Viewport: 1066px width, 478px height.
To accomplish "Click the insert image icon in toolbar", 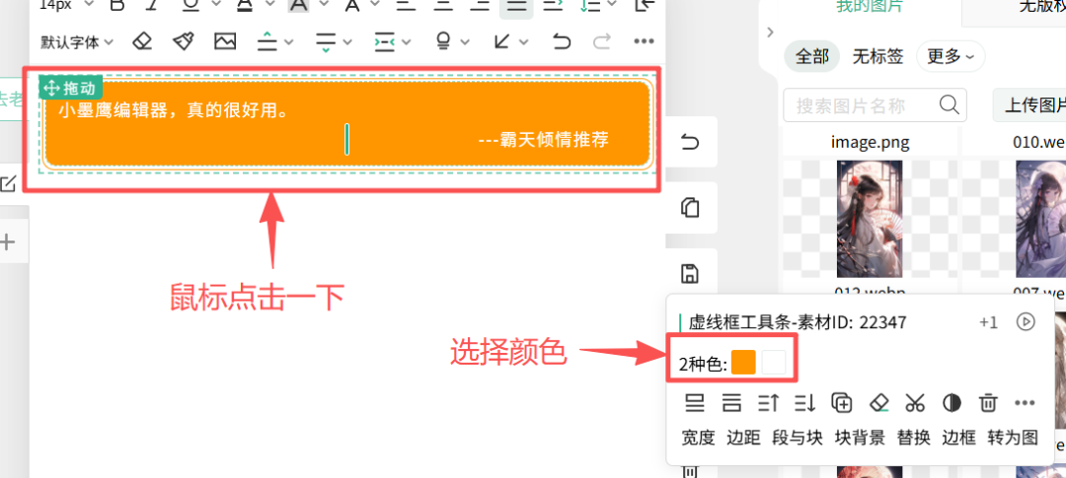I will click(225, 41).
